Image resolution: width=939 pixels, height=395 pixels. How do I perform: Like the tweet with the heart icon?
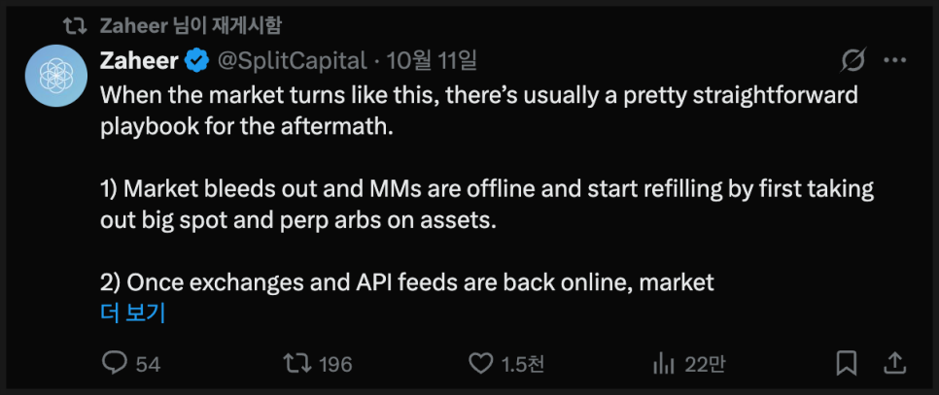point(481,363)
